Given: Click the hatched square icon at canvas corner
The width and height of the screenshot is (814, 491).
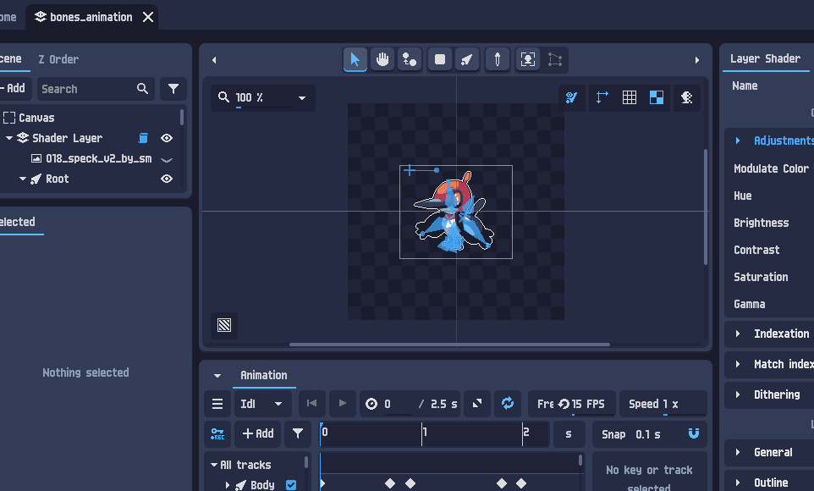Looking at the screenshot, I should 224,325.
